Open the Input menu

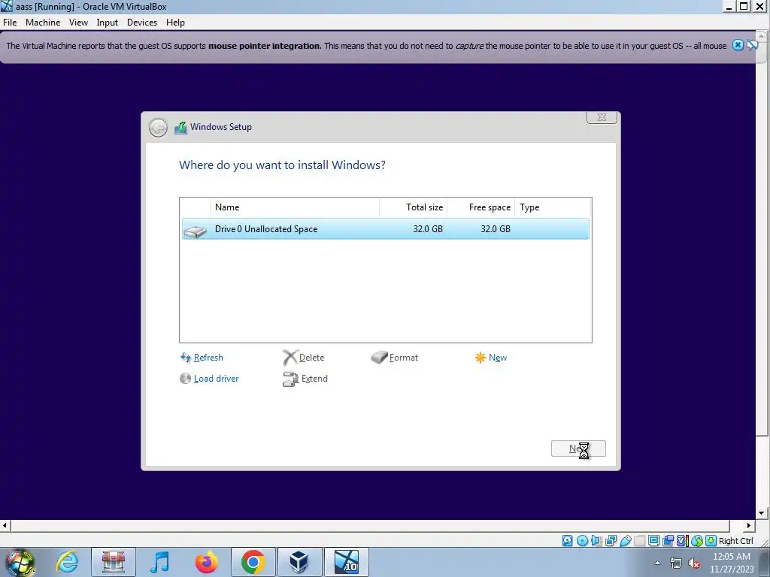point(107,23)
